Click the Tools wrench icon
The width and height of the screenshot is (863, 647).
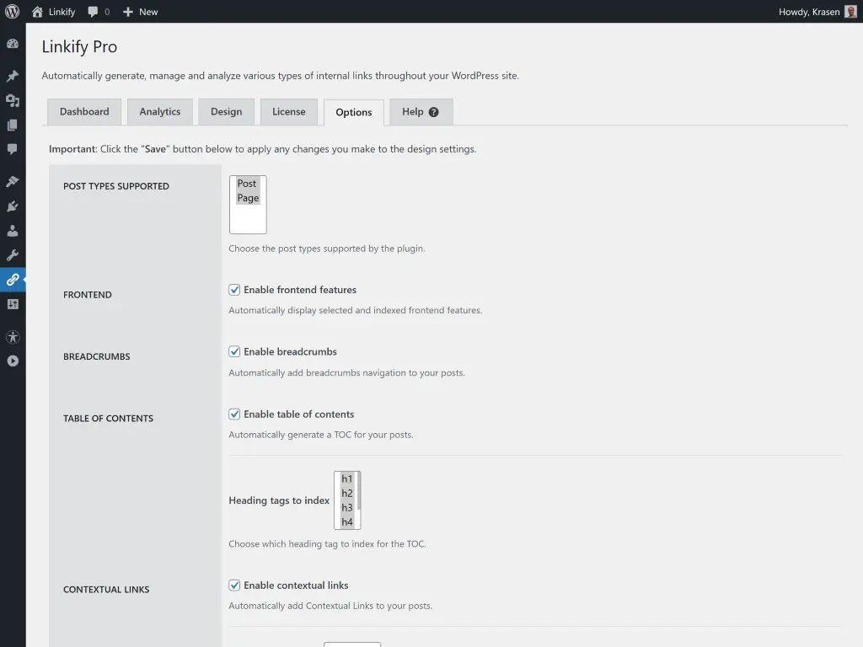tap(13, 255)
